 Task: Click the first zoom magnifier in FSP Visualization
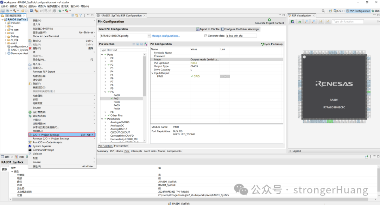point(306,22)
